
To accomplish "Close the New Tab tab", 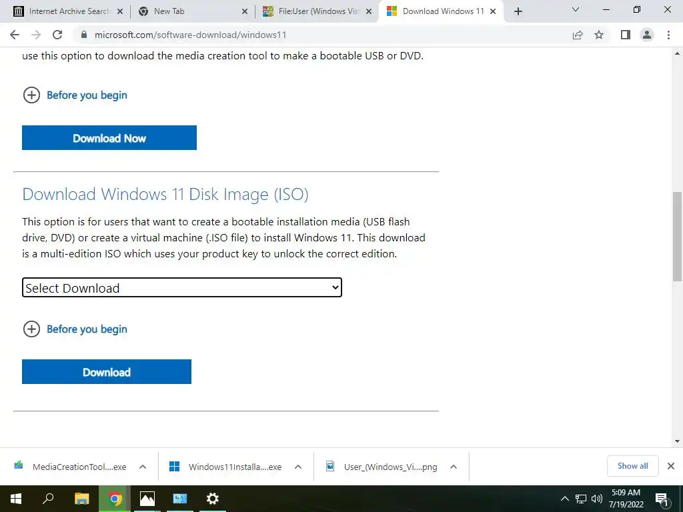I will coord(245,11).
